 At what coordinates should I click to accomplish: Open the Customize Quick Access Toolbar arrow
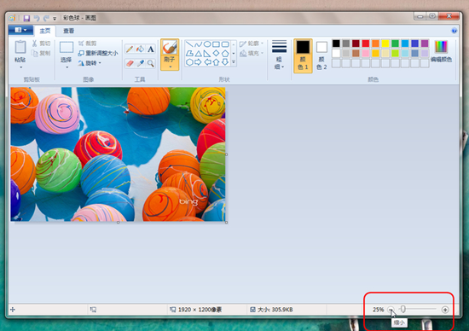point(55,19)
